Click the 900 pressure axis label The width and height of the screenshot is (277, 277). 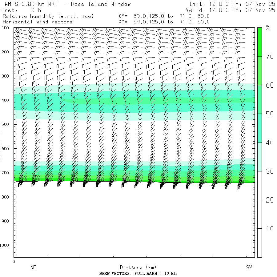tap(5, 221)
